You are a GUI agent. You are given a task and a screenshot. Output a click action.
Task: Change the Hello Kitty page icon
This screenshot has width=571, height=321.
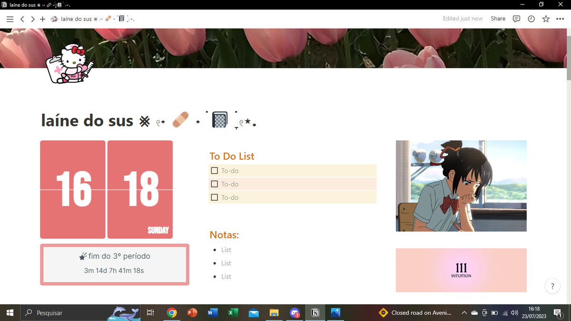coord(69,64)
